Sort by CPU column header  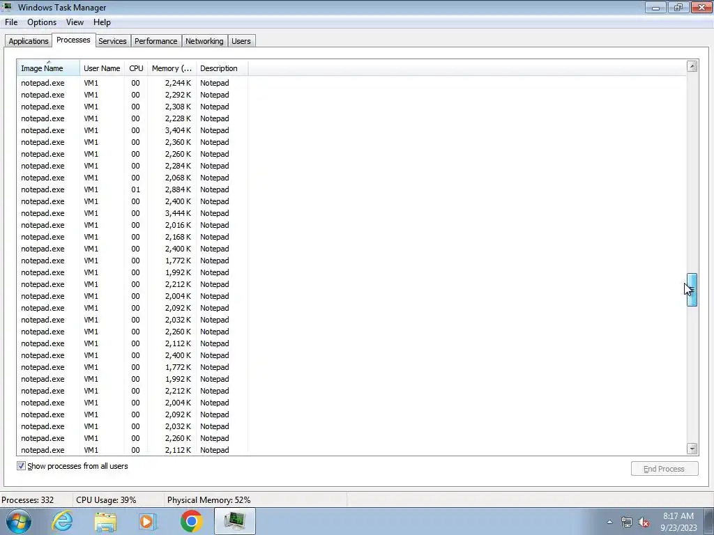136,68
